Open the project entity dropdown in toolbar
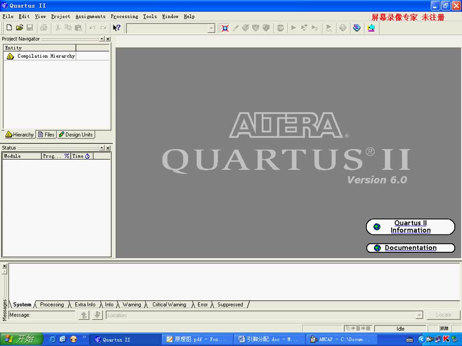The width and height of the screenshot is (462, 346). tap(211, 28)
